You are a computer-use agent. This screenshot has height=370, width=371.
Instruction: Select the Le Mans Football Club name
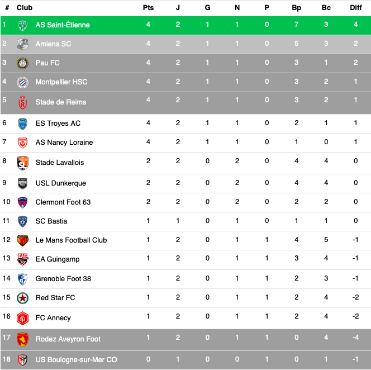71,240
